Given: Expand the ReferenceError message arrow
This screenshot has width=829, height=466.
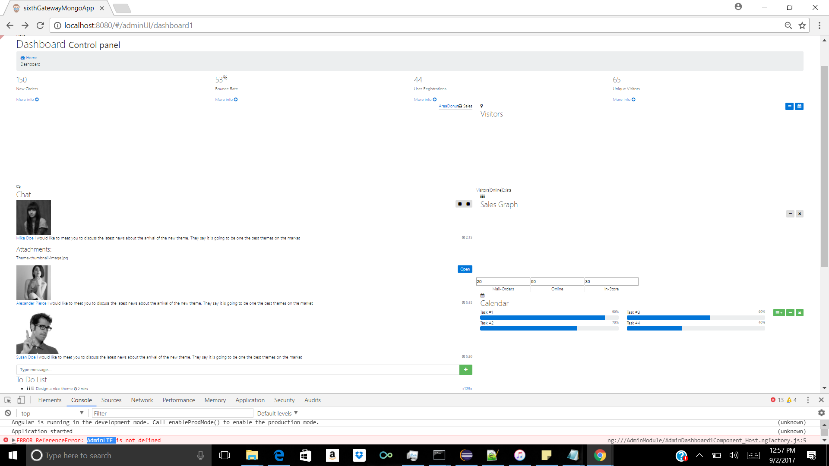Looking at the screenshot, I should point(14,440).
